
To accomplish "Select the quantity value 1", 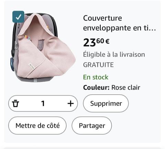I will point(43,103).
